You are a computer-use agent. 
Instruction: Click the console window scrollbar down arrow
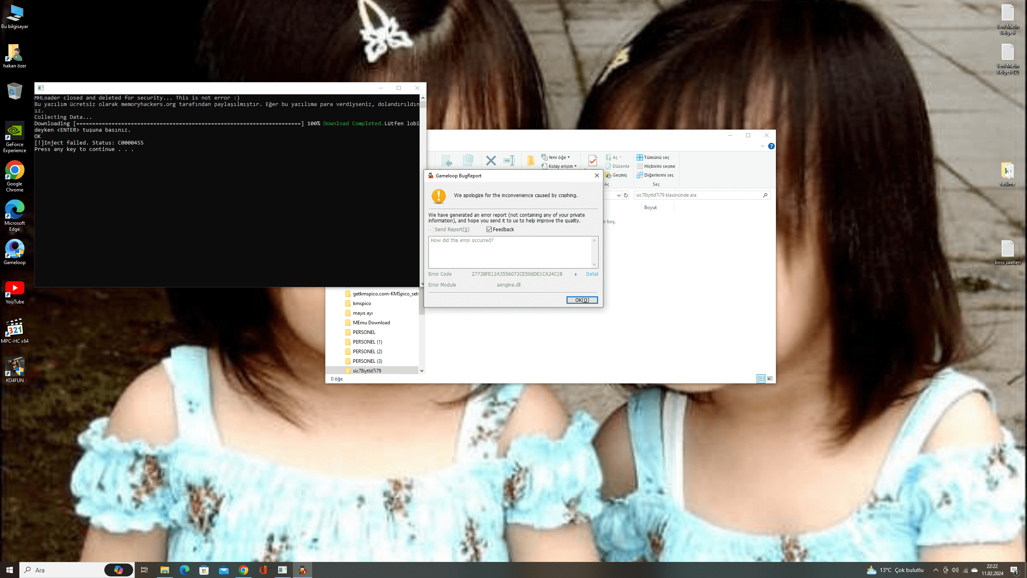(423, 284)
